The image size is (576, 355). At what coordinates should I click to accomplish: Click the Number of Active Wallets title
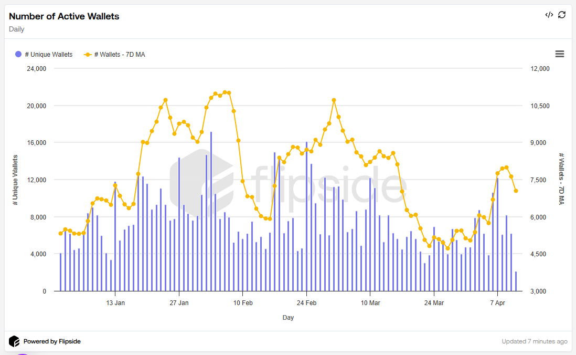pos(64,16)
